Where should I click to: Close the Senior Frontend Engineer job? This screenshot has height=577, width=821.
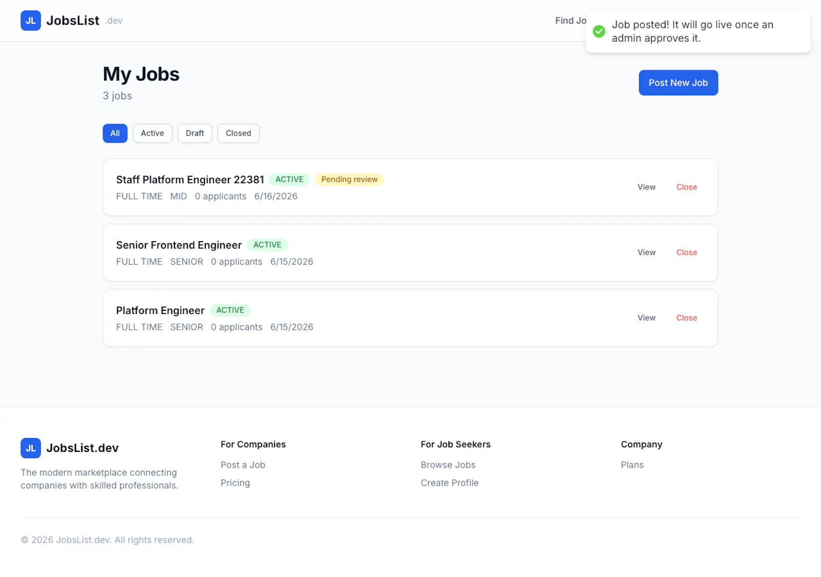(687, 252)
